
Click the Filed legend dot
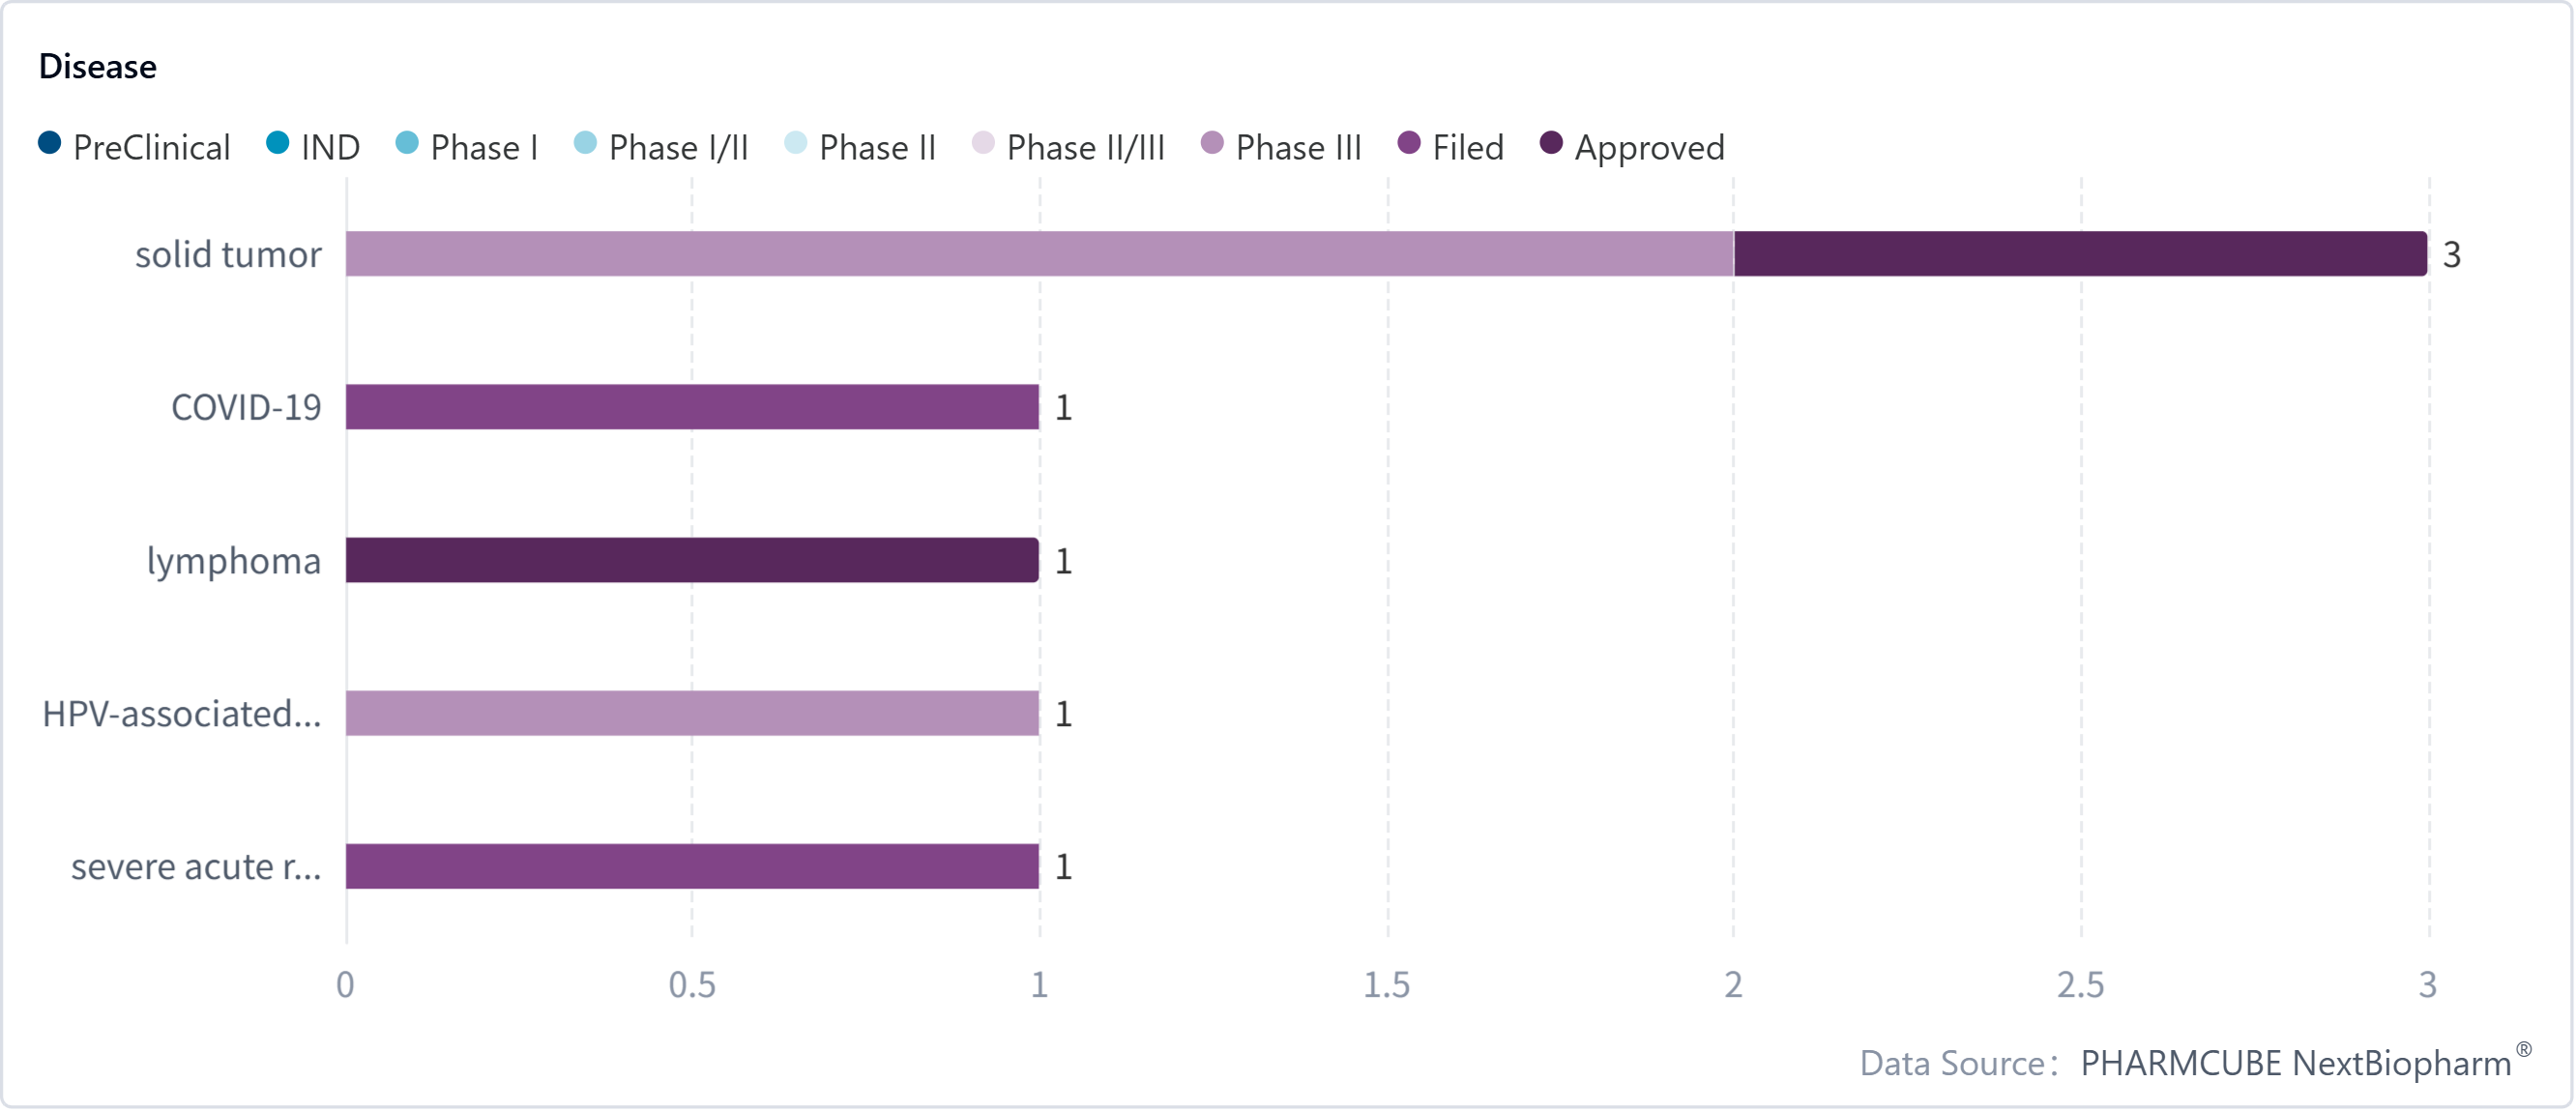tap(1409, 143)
